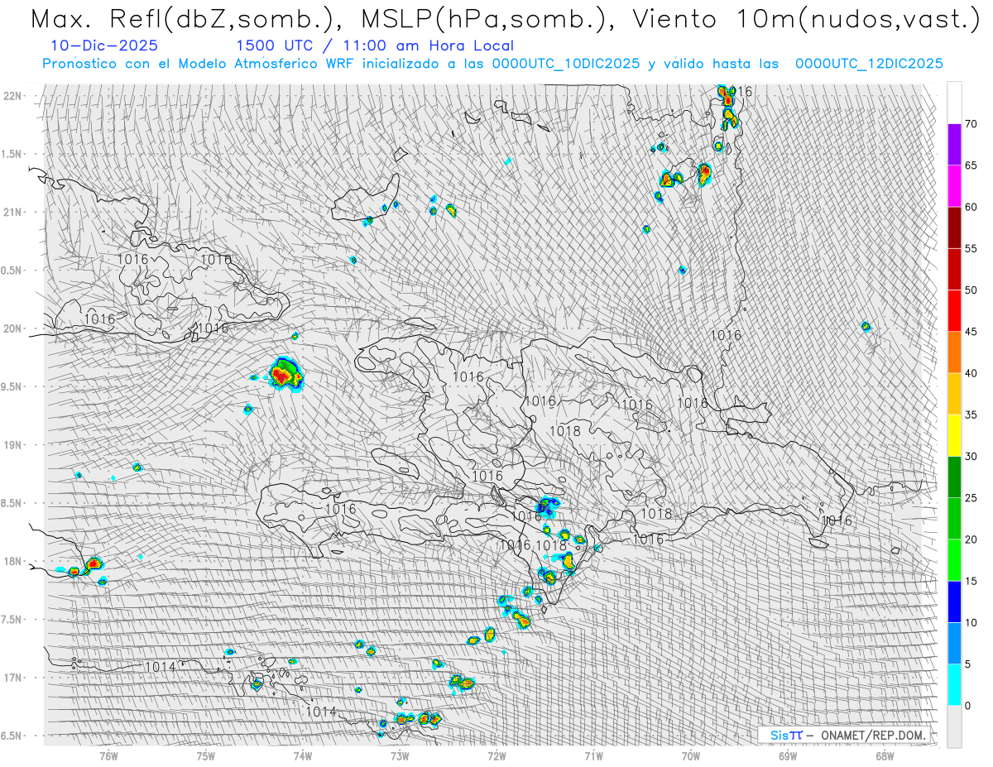This screenshot has height=767, width=993.
Task: Click the 68W longitude axis label
Action: 885,755
